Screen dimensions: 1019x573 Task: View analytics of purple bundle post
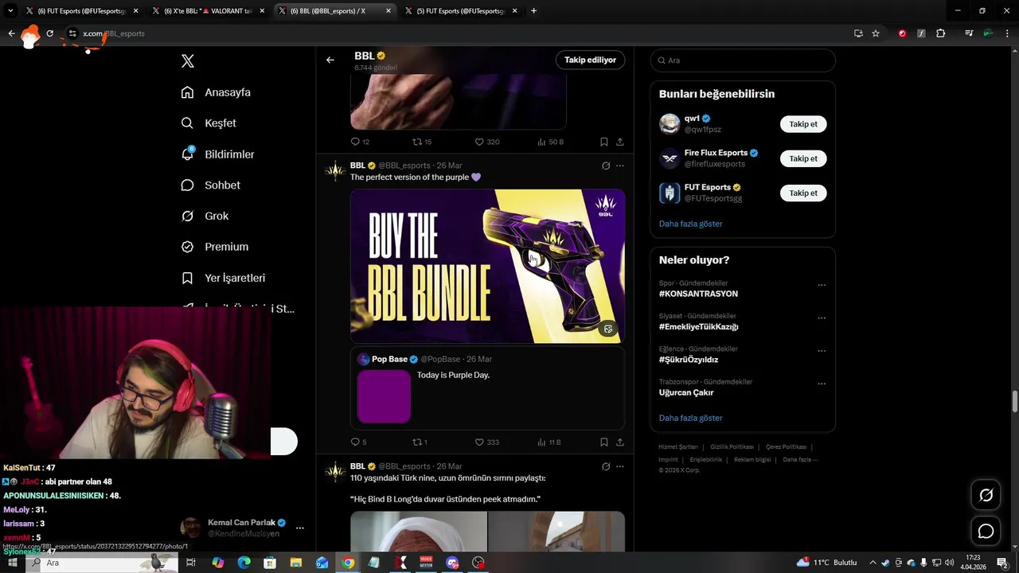click(549, 442)
